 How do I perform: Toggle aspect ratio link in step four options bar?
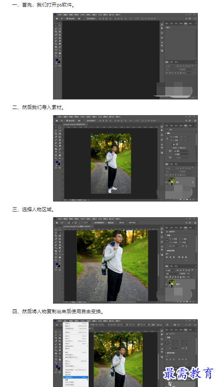click(106, 325)
